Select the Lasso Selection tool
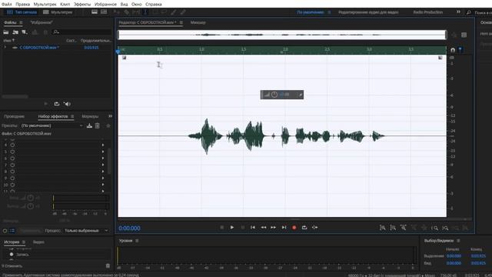492x277 pixels. click(164, 12)
